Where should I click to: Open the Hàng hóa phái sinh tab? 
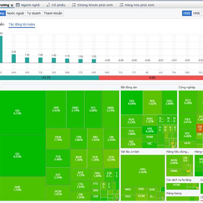pos(139,5)
